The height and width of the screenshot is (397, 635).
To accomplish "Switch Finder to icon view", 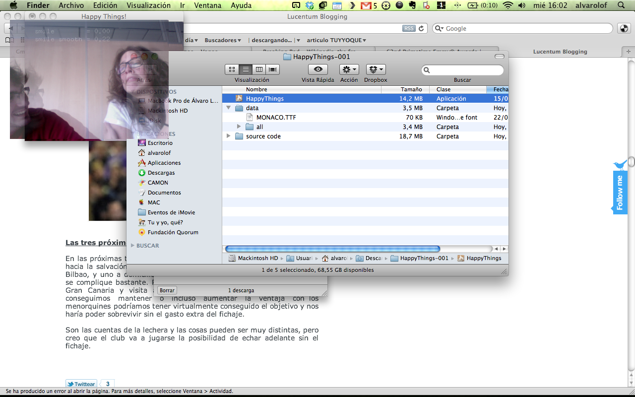I will [x=232, y=69].
